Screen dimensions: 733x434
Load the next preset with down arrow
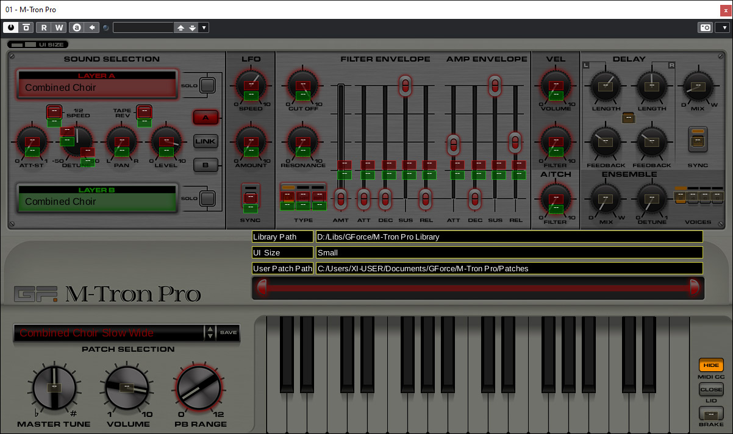tap(192, 27)
